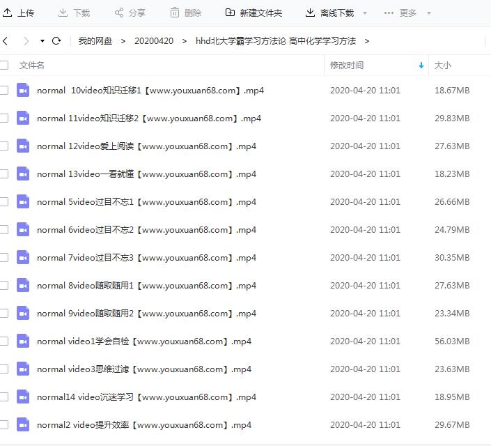
Task: Expand chevron after 我的网盘 breadcrumb
Action: 123,41
